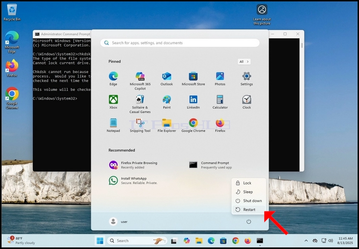The height and width of the screenshot is (249, 359).
Task: Launch Microsoft 365 Copilot pinned app
Action: coord(140,81)
